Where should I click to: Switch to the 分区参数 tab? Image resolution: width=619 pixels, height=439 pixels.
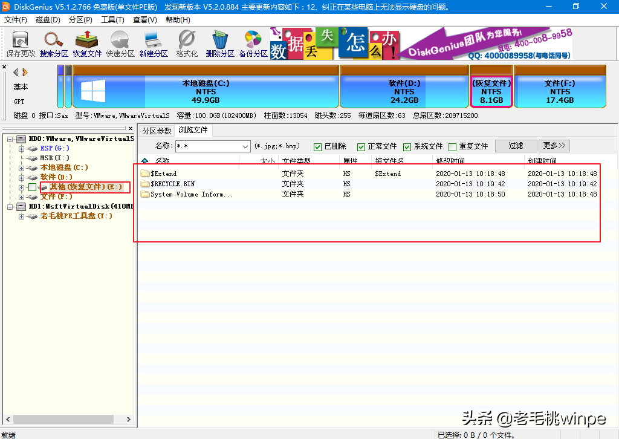coord(156,130)
